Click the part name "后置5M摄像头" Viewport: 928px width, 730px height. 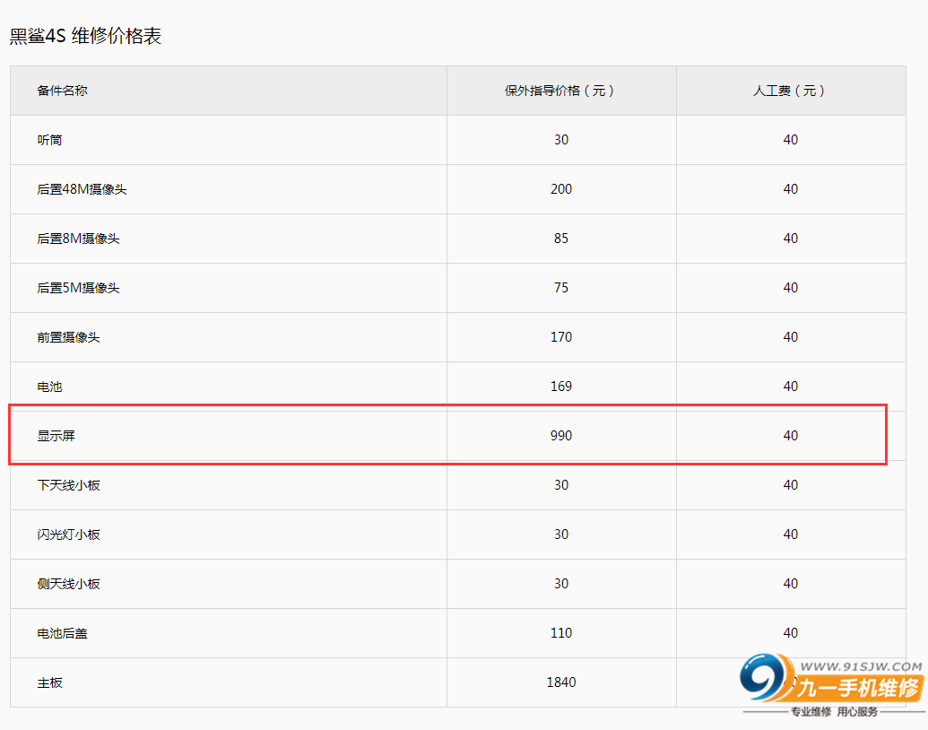(x=78, y=288)
